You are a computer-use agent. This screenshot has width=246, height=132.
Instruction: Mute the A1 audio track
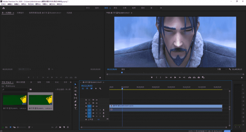(x=97, y=110)
